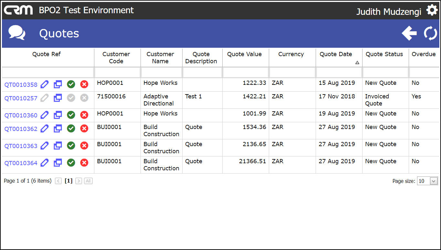Click the All pagination button

tap(88, 181)
